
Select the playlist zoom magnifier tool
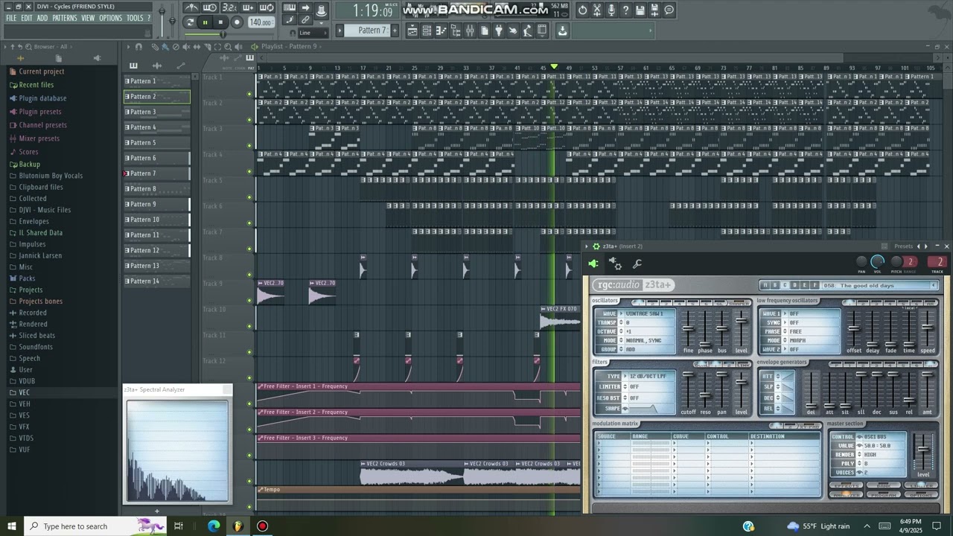[228, 47]
